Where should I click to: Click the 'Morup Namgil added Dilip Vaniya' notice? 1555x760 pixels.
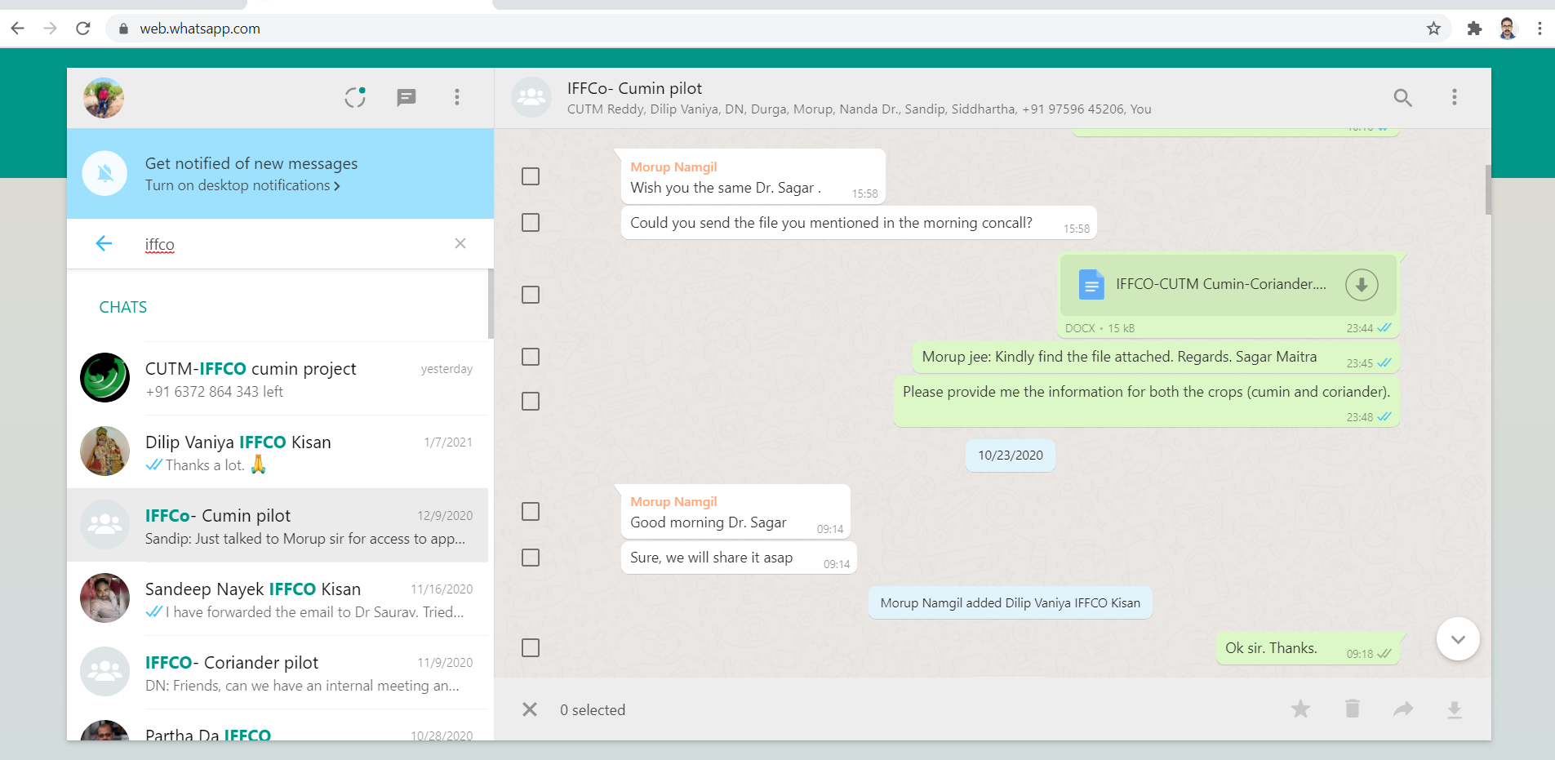point(1011,602)
